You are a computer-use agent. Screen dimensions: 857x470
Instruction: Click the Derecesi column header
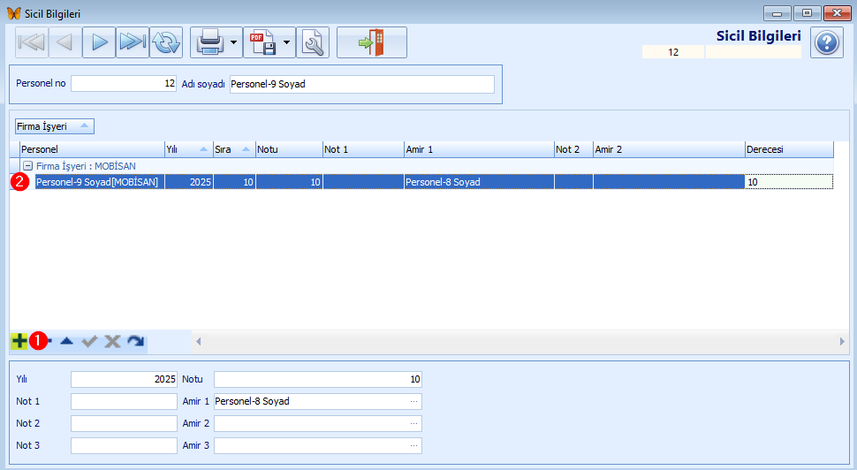click(788, 149)
